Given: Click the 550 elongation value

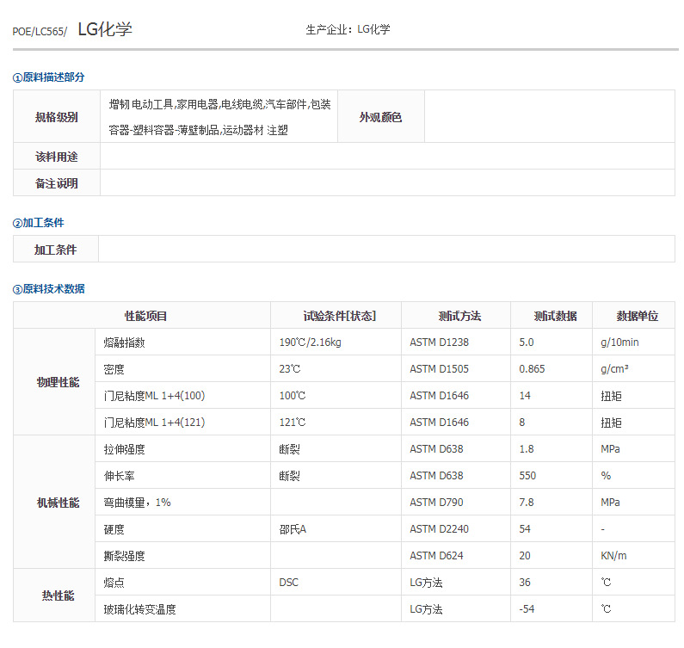Looking at the screenshot, I should tap(527, 476).
